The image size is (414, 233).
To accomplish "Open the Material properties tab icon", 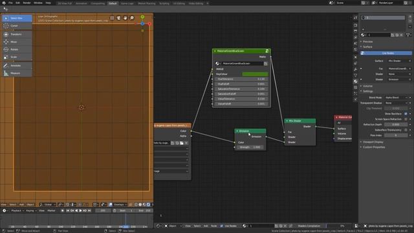I will click(x=355, y=82).
